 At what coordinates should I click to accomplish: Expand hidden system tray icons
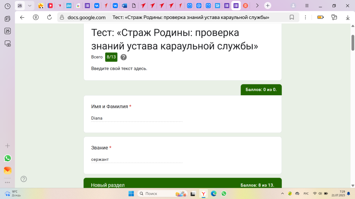coord(282,193)
